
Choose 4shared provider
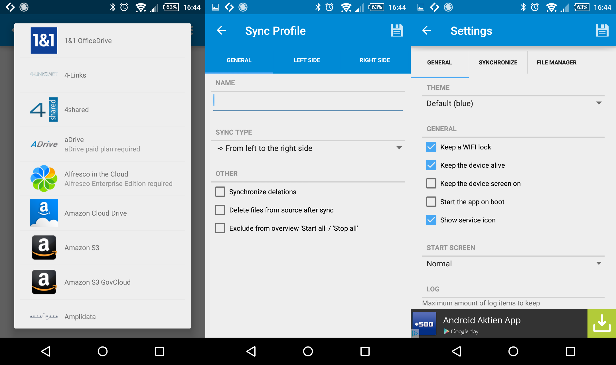tap(103, 109)
